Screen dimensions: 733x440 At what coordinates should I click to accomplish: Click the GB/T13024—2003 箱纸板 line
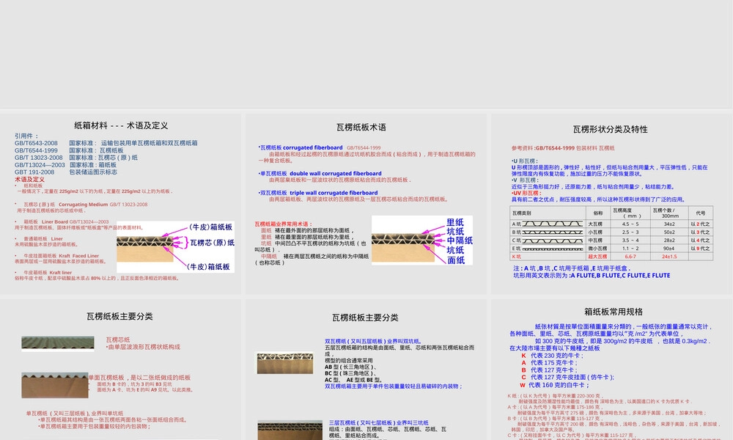pyautogui.click(x=65, y=164)
